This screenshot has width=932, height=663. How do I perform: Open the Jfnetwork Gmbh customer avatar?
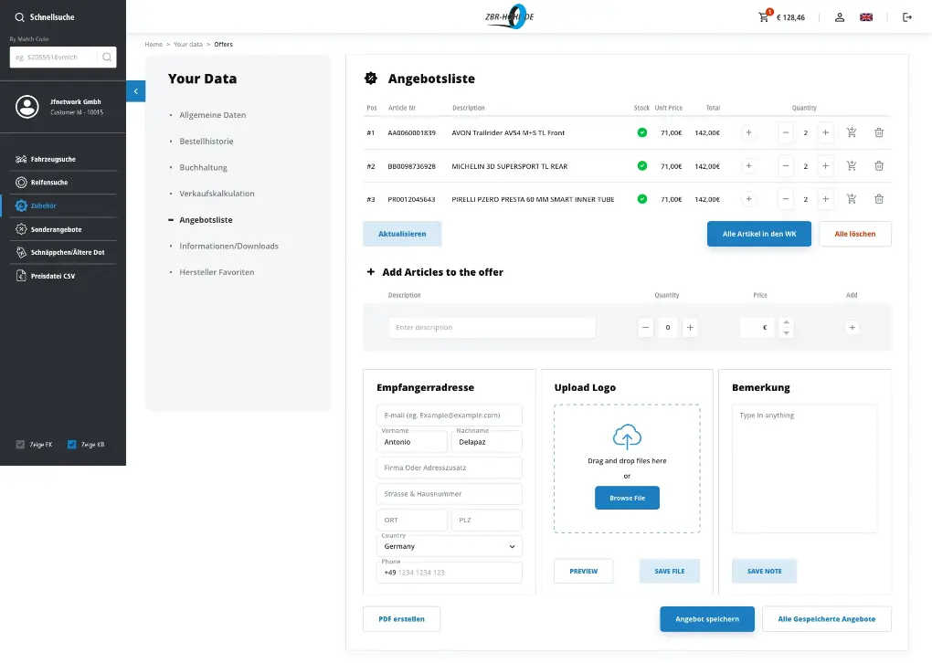click(x=26, y=107)
